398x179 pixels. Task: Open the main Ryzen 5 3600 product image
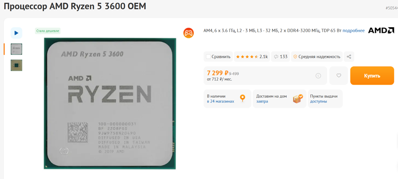click(110, 104)
